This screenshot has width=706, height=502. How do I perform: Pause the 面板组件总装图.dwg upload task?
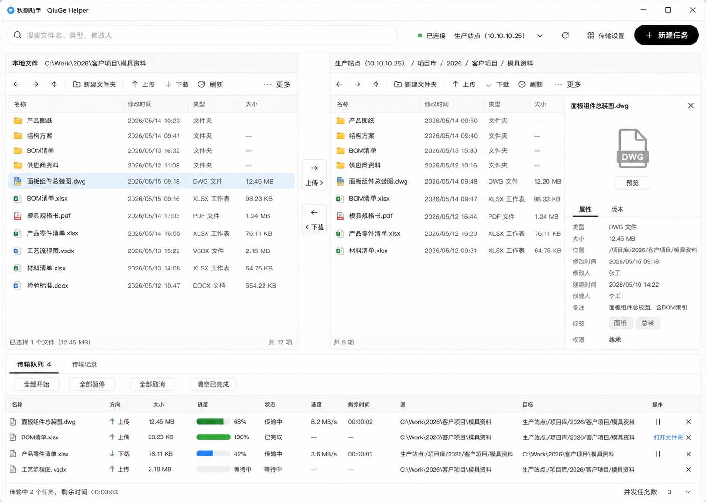coord(658,422)
